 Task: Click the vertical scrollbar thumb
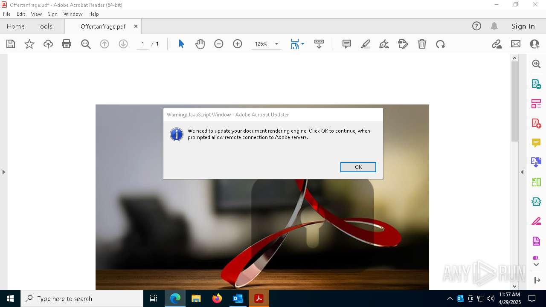tap(514, 101)
